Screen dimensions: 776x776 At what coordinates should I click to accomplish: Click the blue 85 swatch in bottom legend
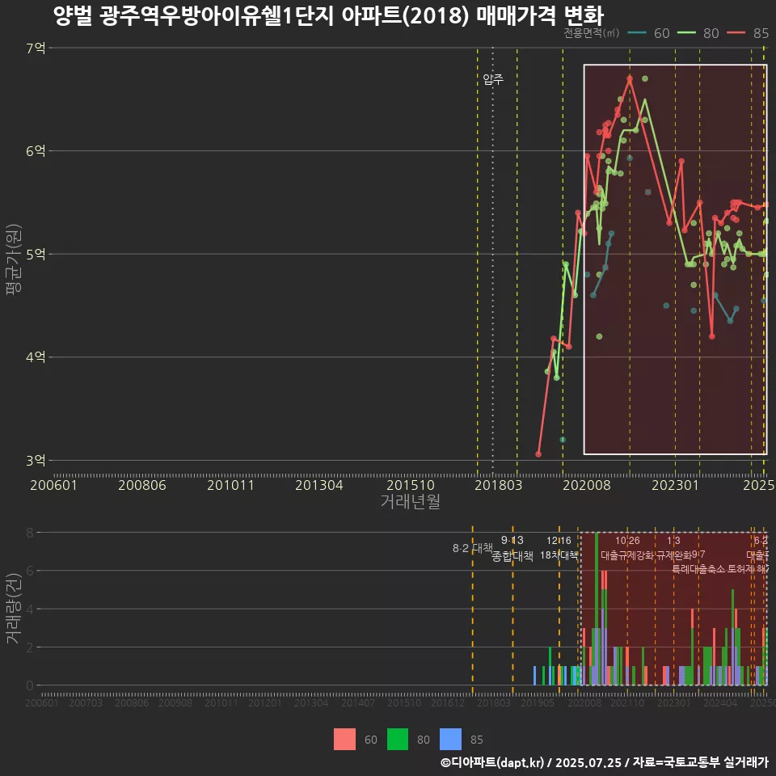point(450,739)
